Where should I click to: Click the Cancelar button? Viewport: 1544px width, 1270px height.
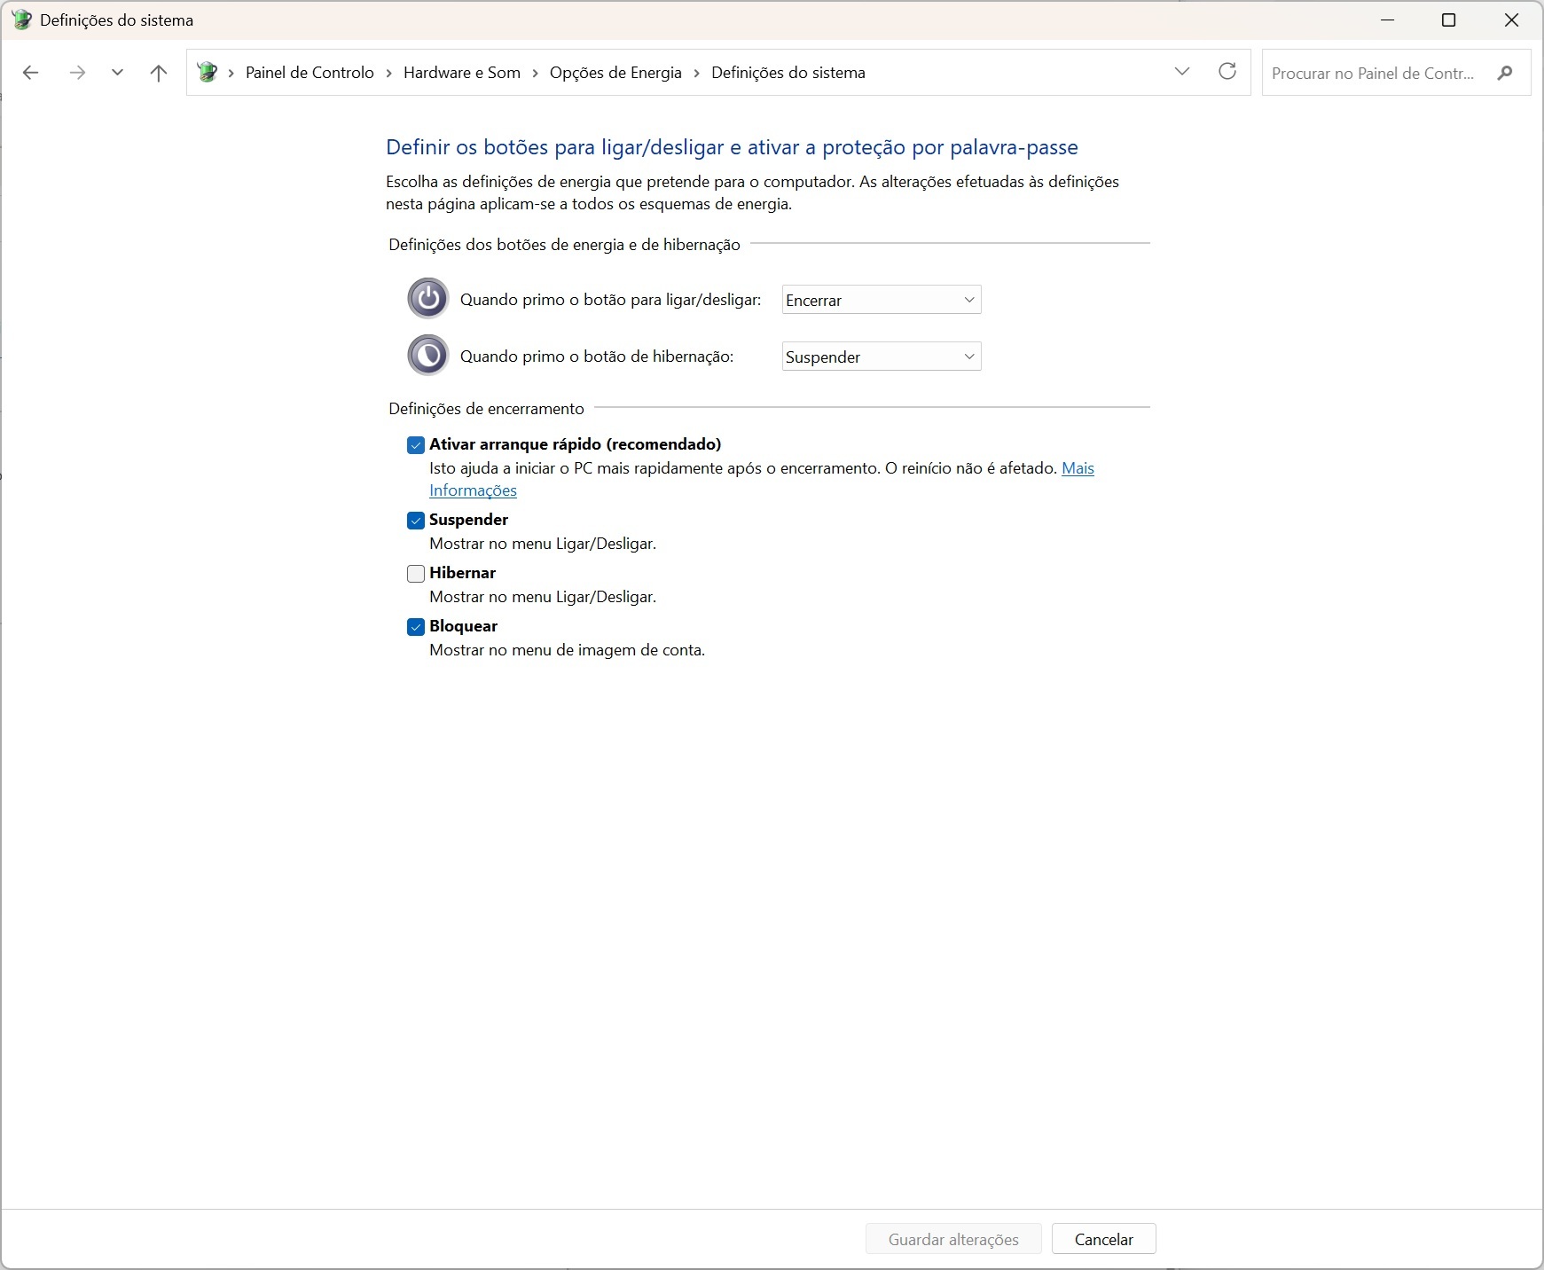coord(1103,1239)
